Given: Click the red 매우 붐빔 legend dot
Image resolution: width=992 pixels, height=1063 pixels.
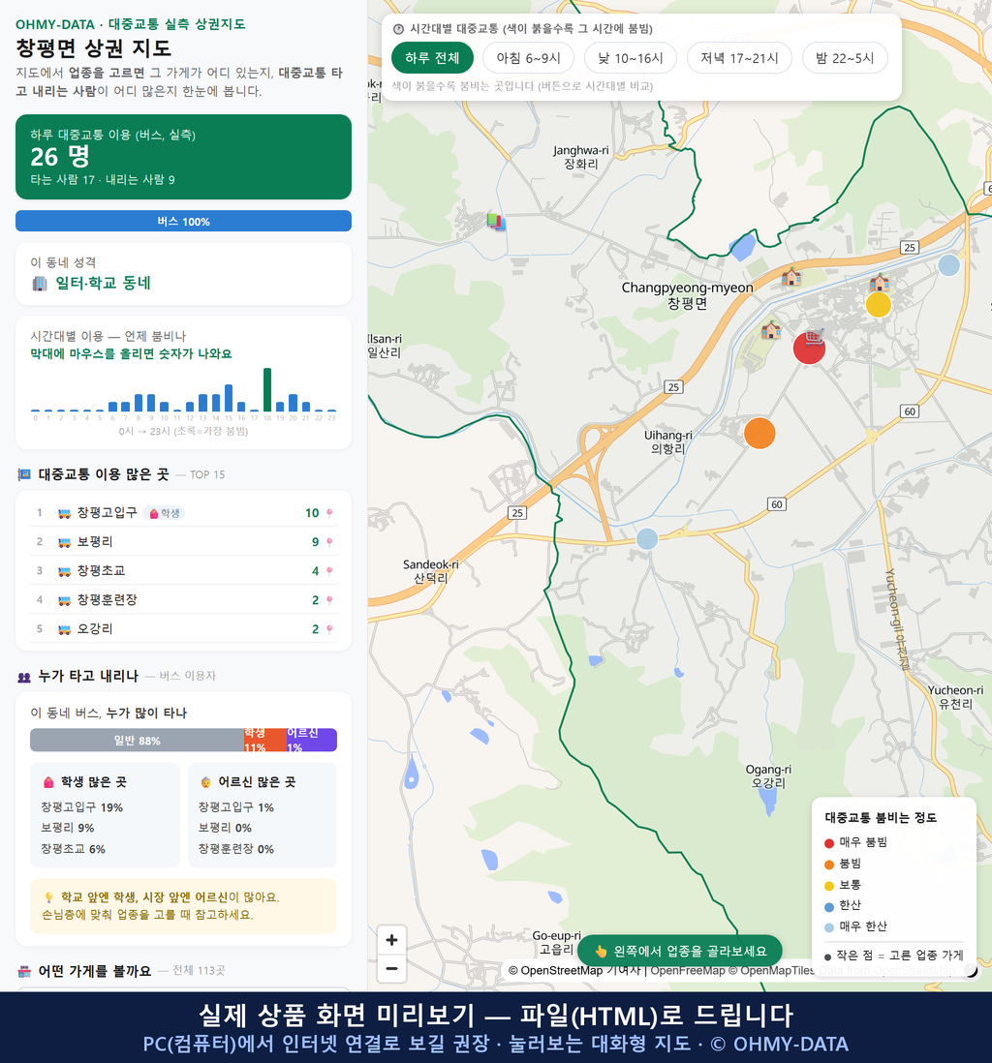Looking at the screenshot, I should [x=828, y=843].
